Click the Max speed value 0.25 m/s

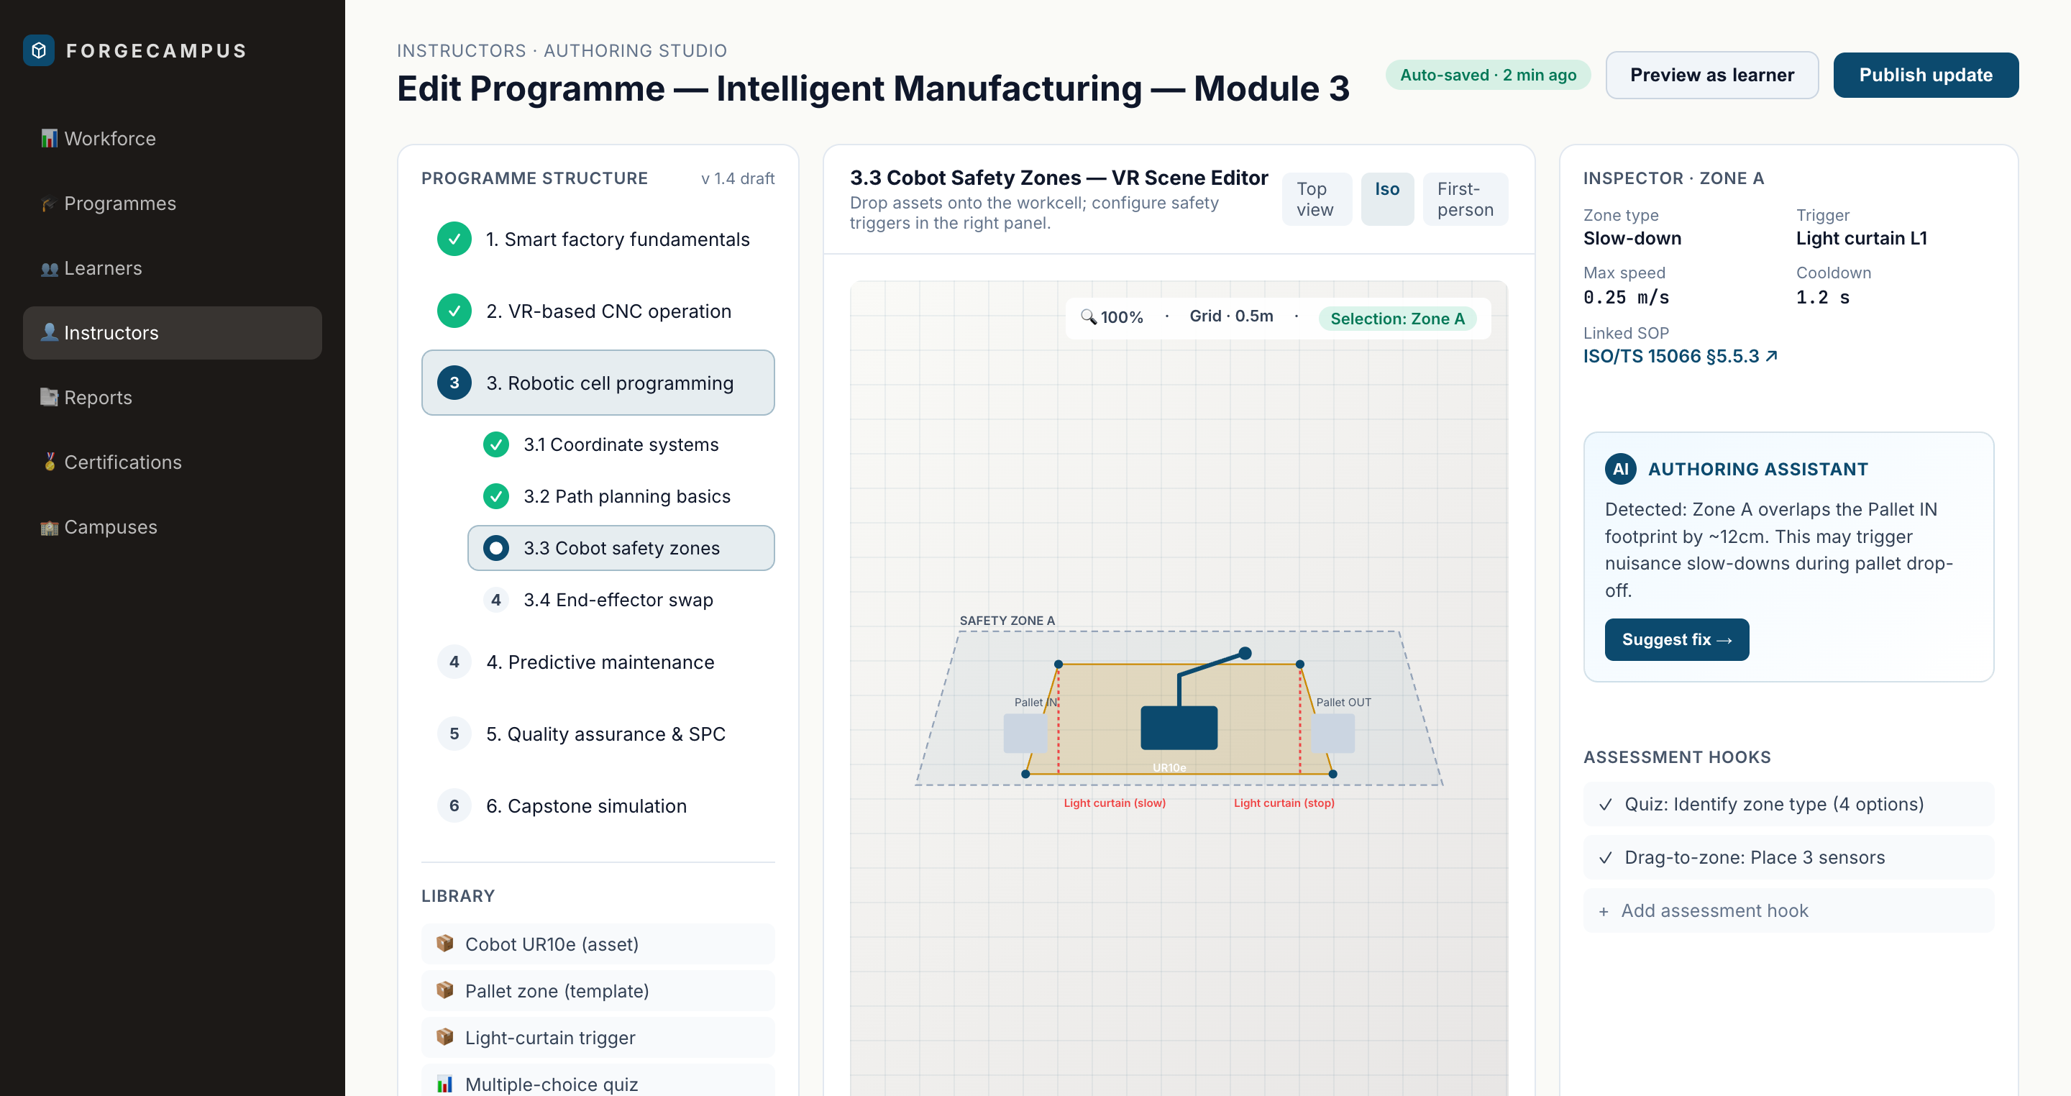pyautogui.click(x=1626, y=298)
